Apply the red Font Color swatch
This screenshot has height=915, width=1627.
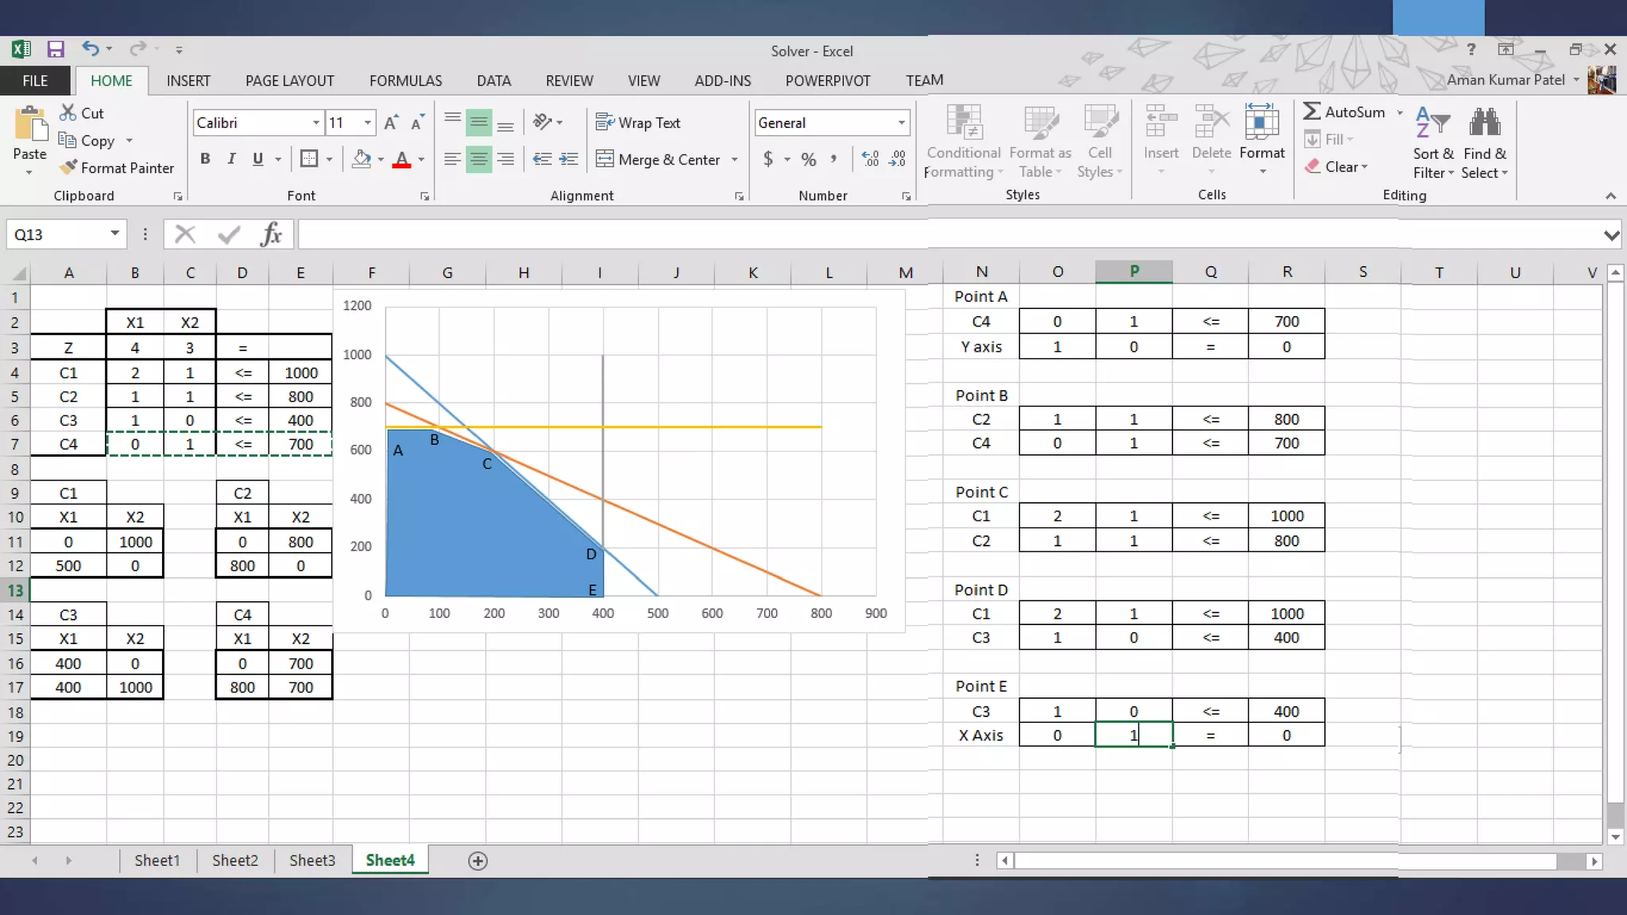(402, 160)
